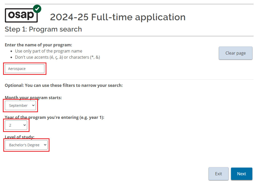Click the Use only part of program name hint
The image size is (260, 186).
49,51
